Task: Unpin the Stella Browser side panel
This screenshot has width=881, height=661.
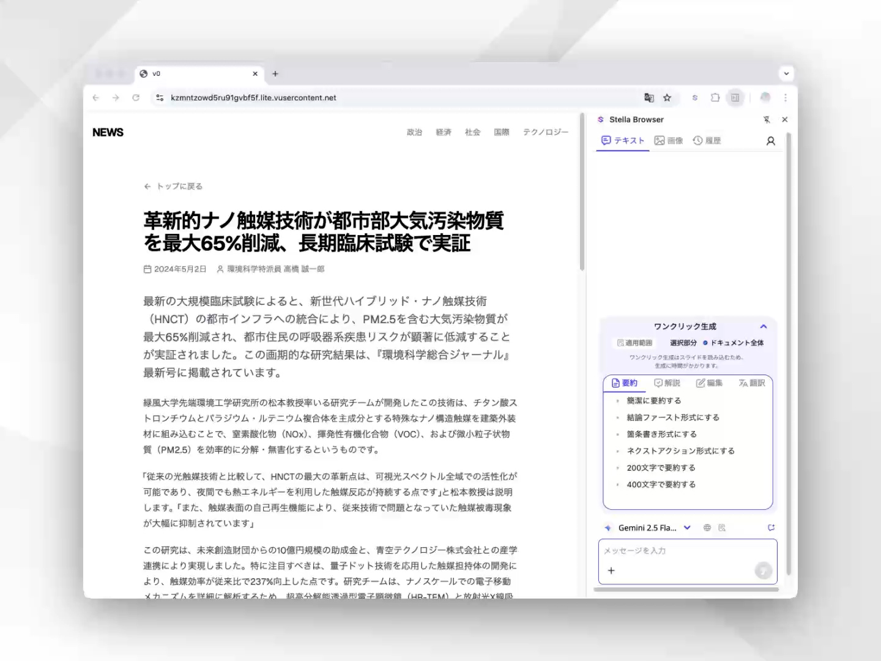Action: pyautogui.click(x=767, y=120)
